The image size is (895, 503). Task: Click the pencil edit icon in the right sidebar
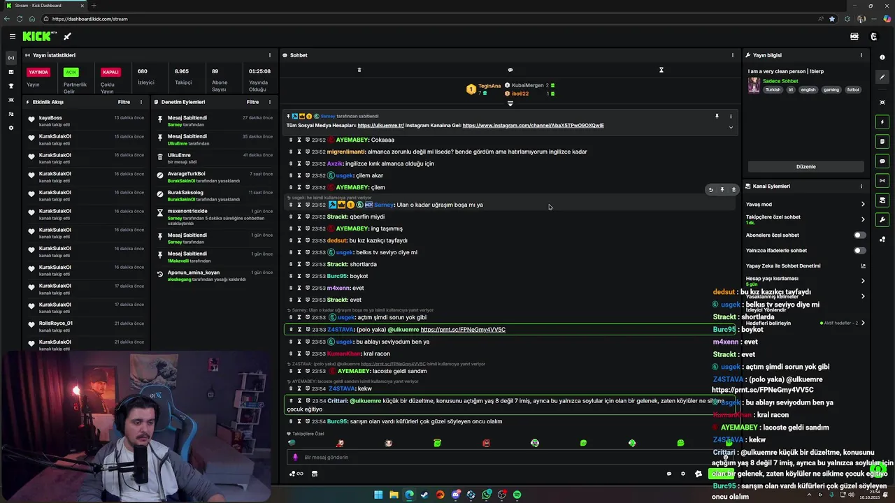coord(882,78)
